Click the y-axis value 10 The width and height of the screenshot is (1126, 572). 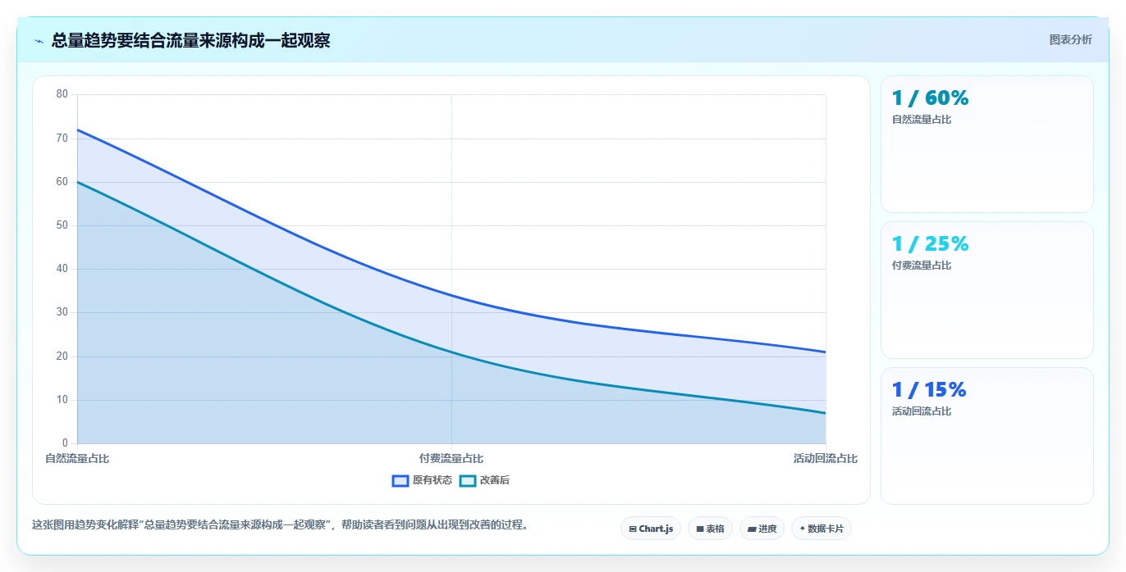coord(62,400)
